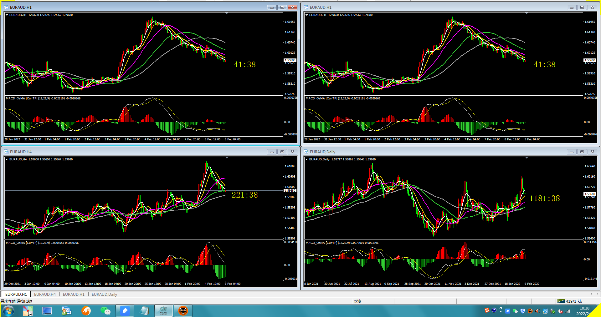Click the chart icon in EURAUD,Daily title bar
Viewport: 601px width, 317px height.
pyautogui.click(x=306, y=152)
